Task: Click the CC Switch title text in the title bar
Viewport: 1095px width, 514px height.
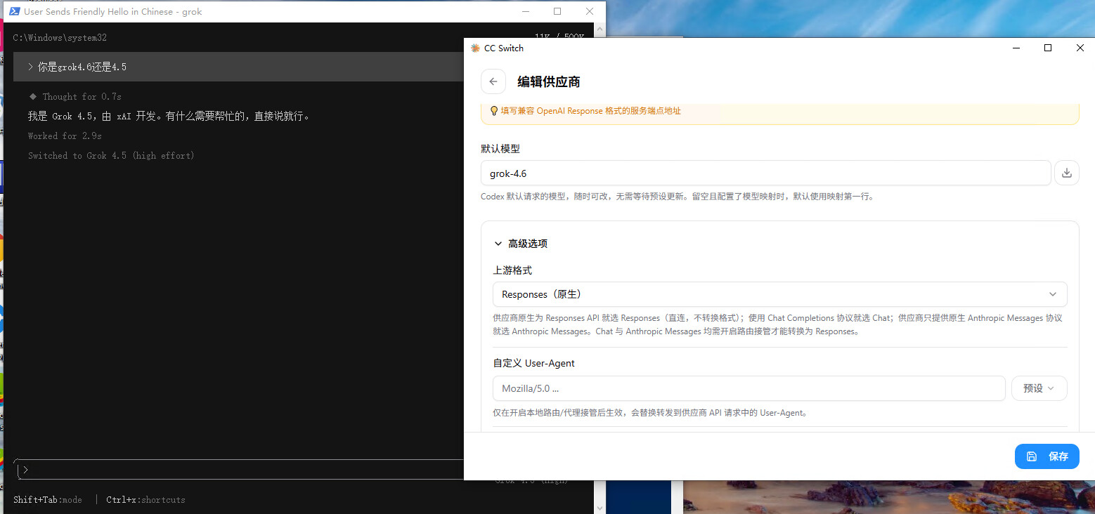Action: (504, 48)
